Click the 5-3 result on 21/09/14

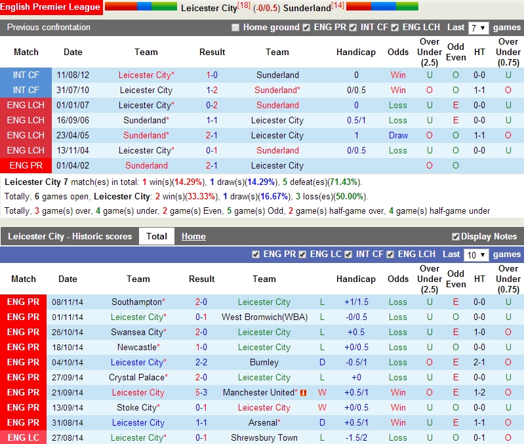pos(201,393)
